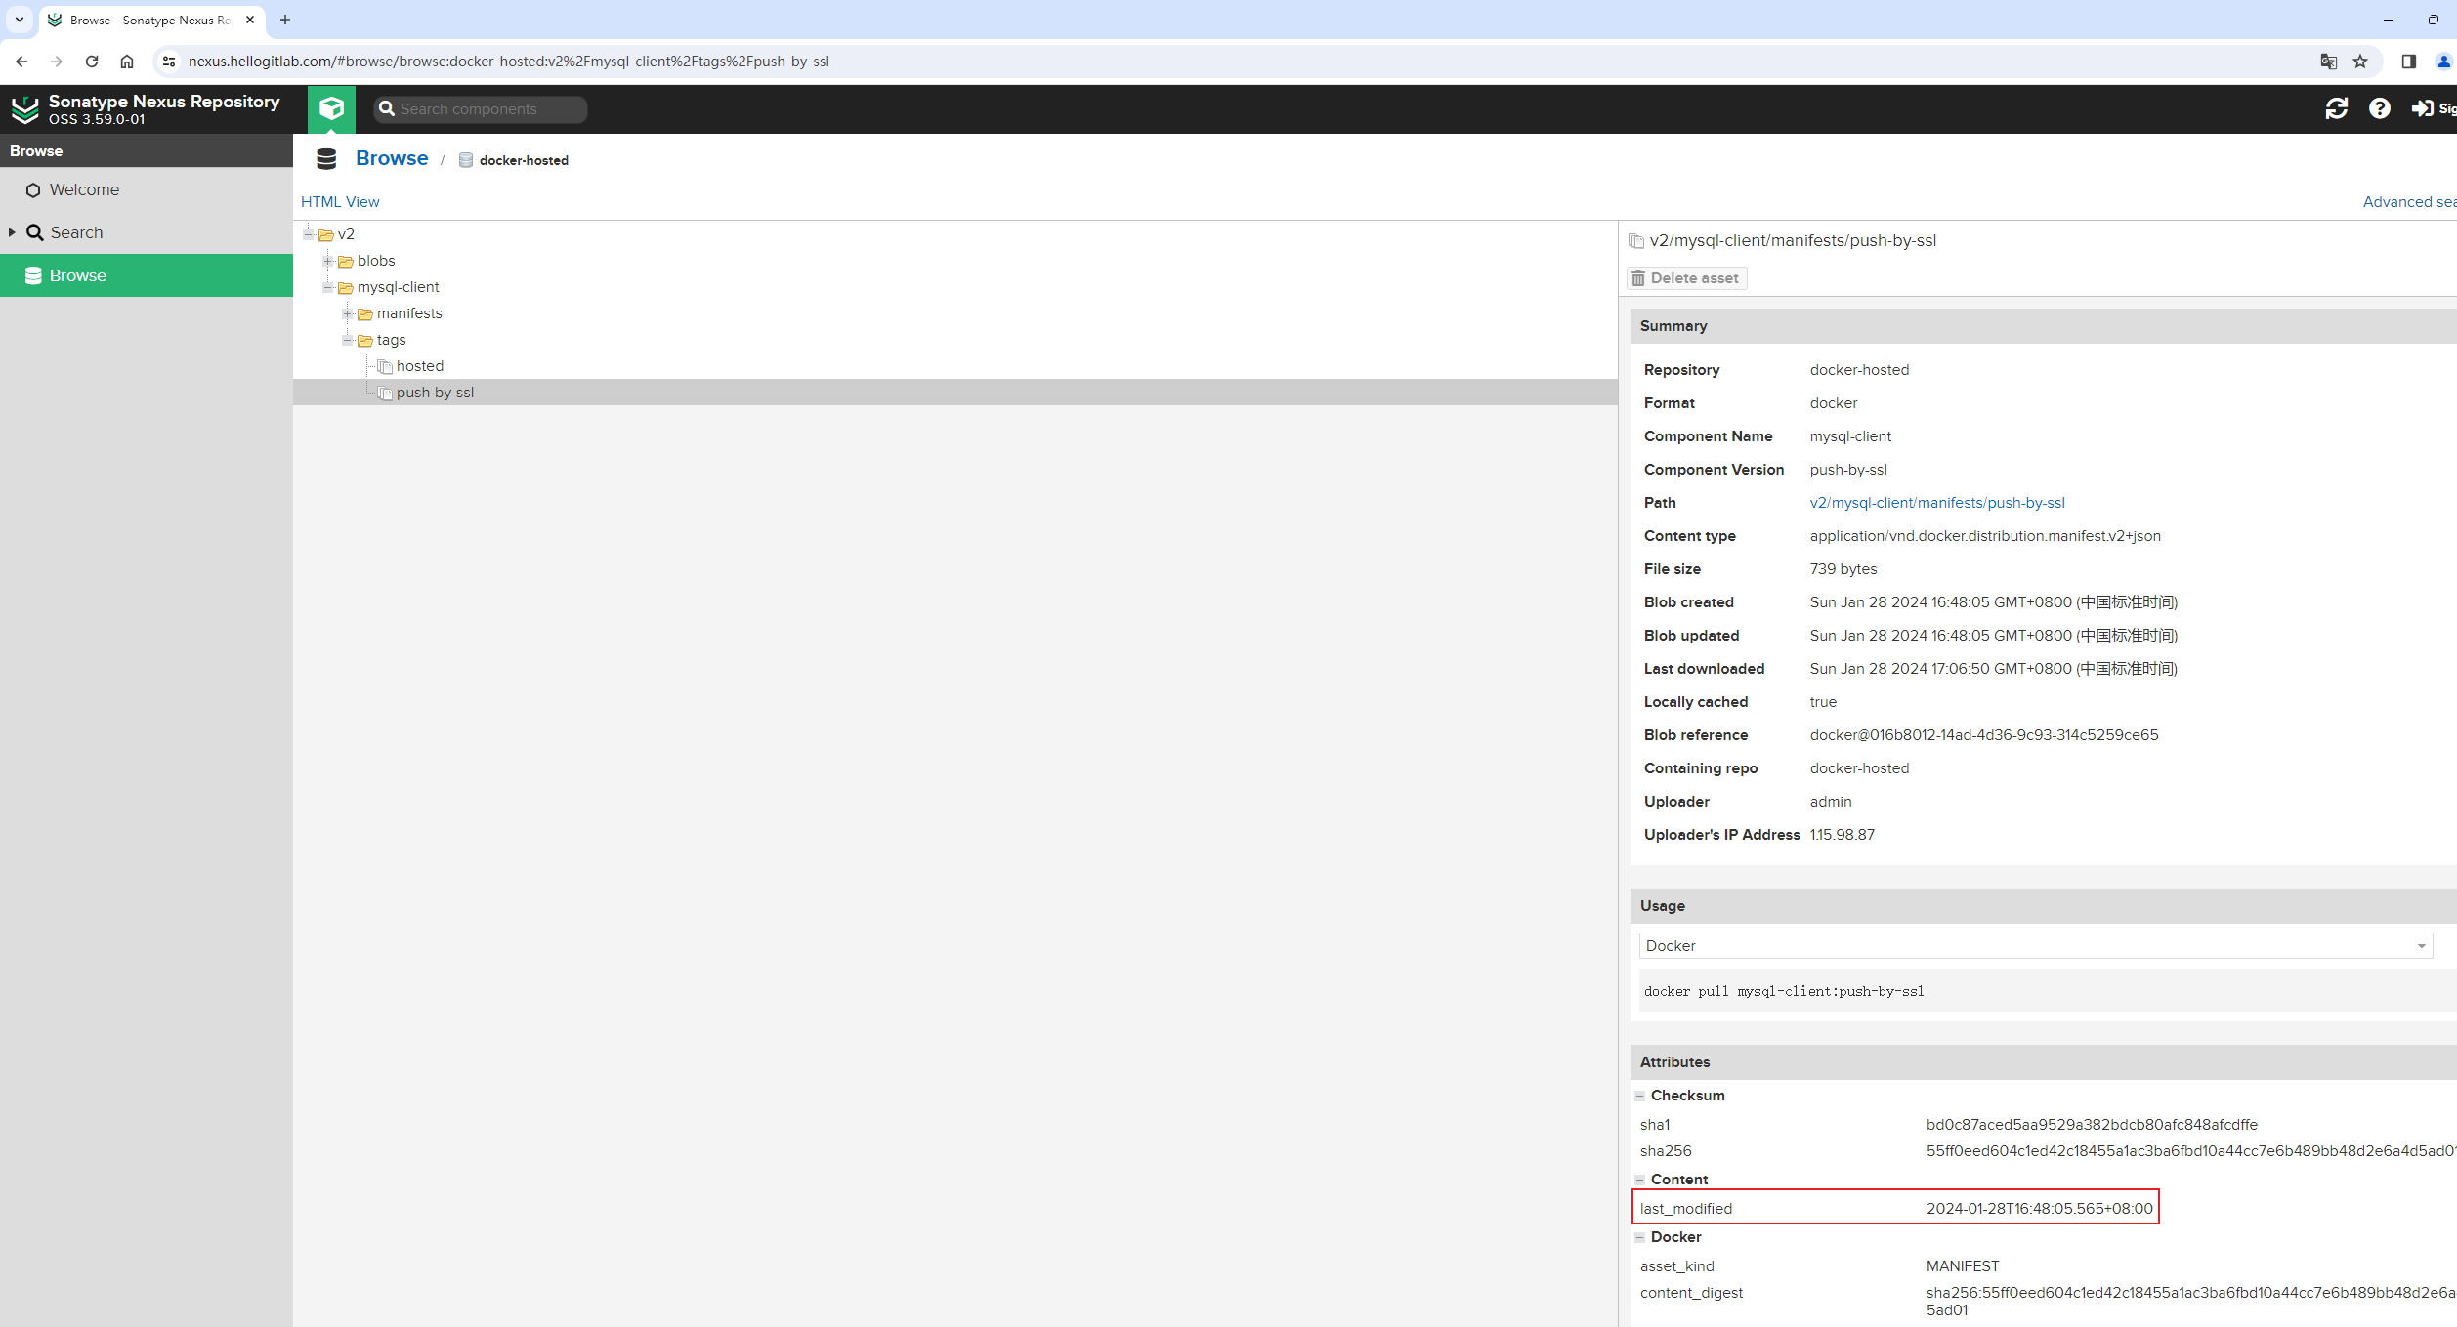Click the browser address bar URL
The image size is (2457, 1327).
(508, 62)
